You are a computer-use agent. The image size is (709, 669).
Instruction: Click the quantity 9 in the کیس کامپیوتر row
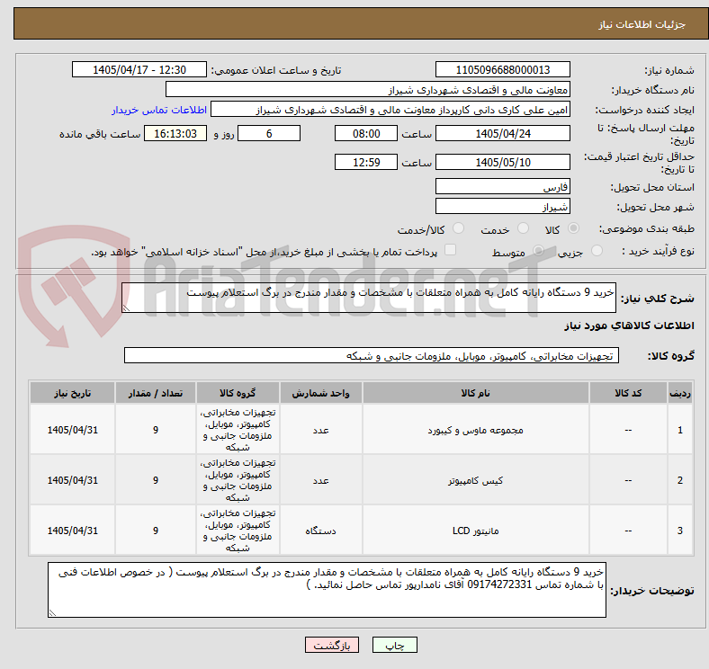155,480
